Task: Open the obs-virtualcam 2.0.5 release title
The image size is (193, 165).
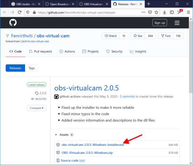Action: coord(86,88)
